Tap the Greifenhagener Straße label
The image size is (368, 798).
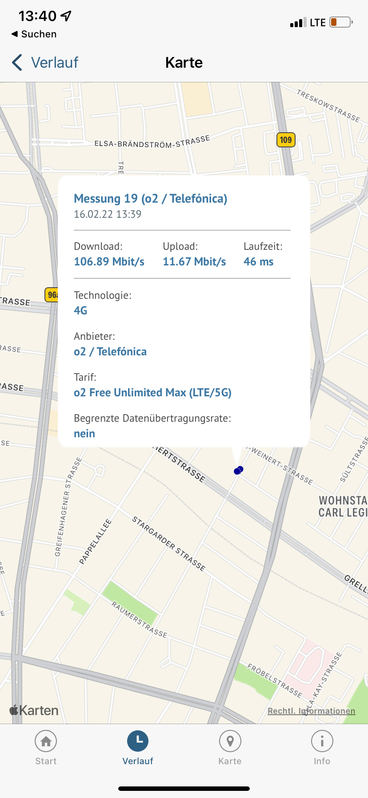point(68,507)
